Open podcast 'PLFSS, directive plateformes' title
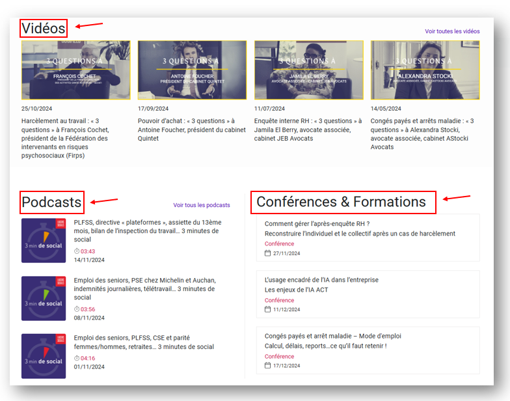The height and width of the screenshot is (401, 510). (x=147, y=230)
